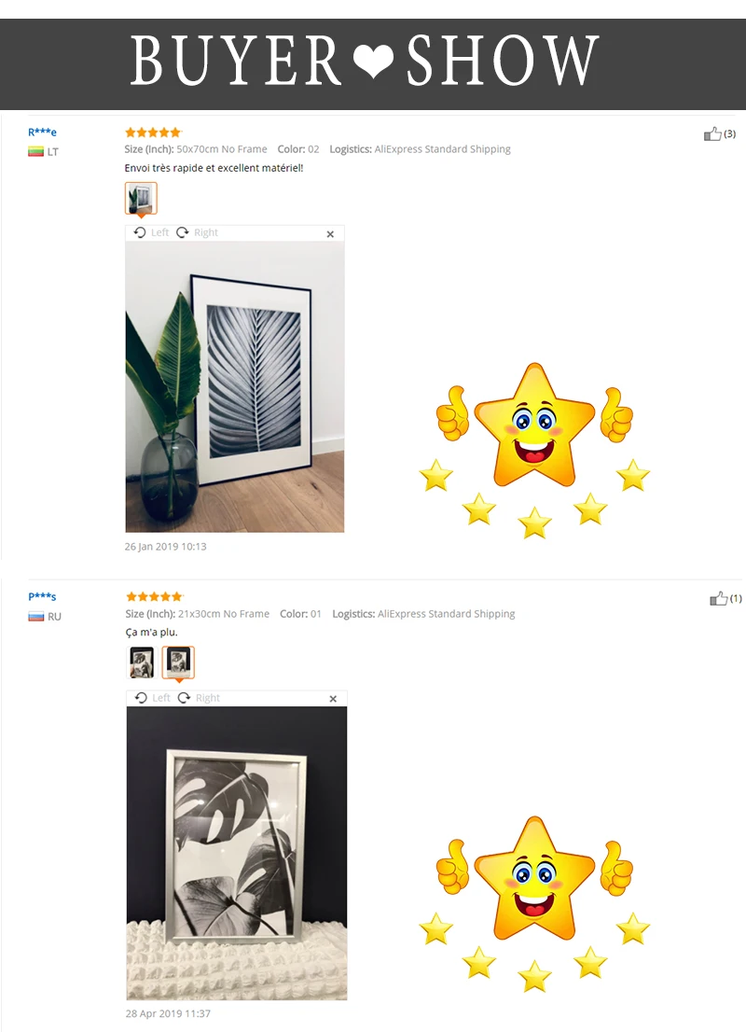Image resolution: width=746 pixels, height=1032 pixels.
Task: Click the enlarged monstera framed photo
Action: pos(237,853)
